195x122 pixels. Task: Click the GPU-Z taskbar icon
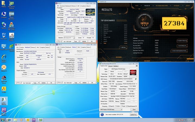(40, 120)
